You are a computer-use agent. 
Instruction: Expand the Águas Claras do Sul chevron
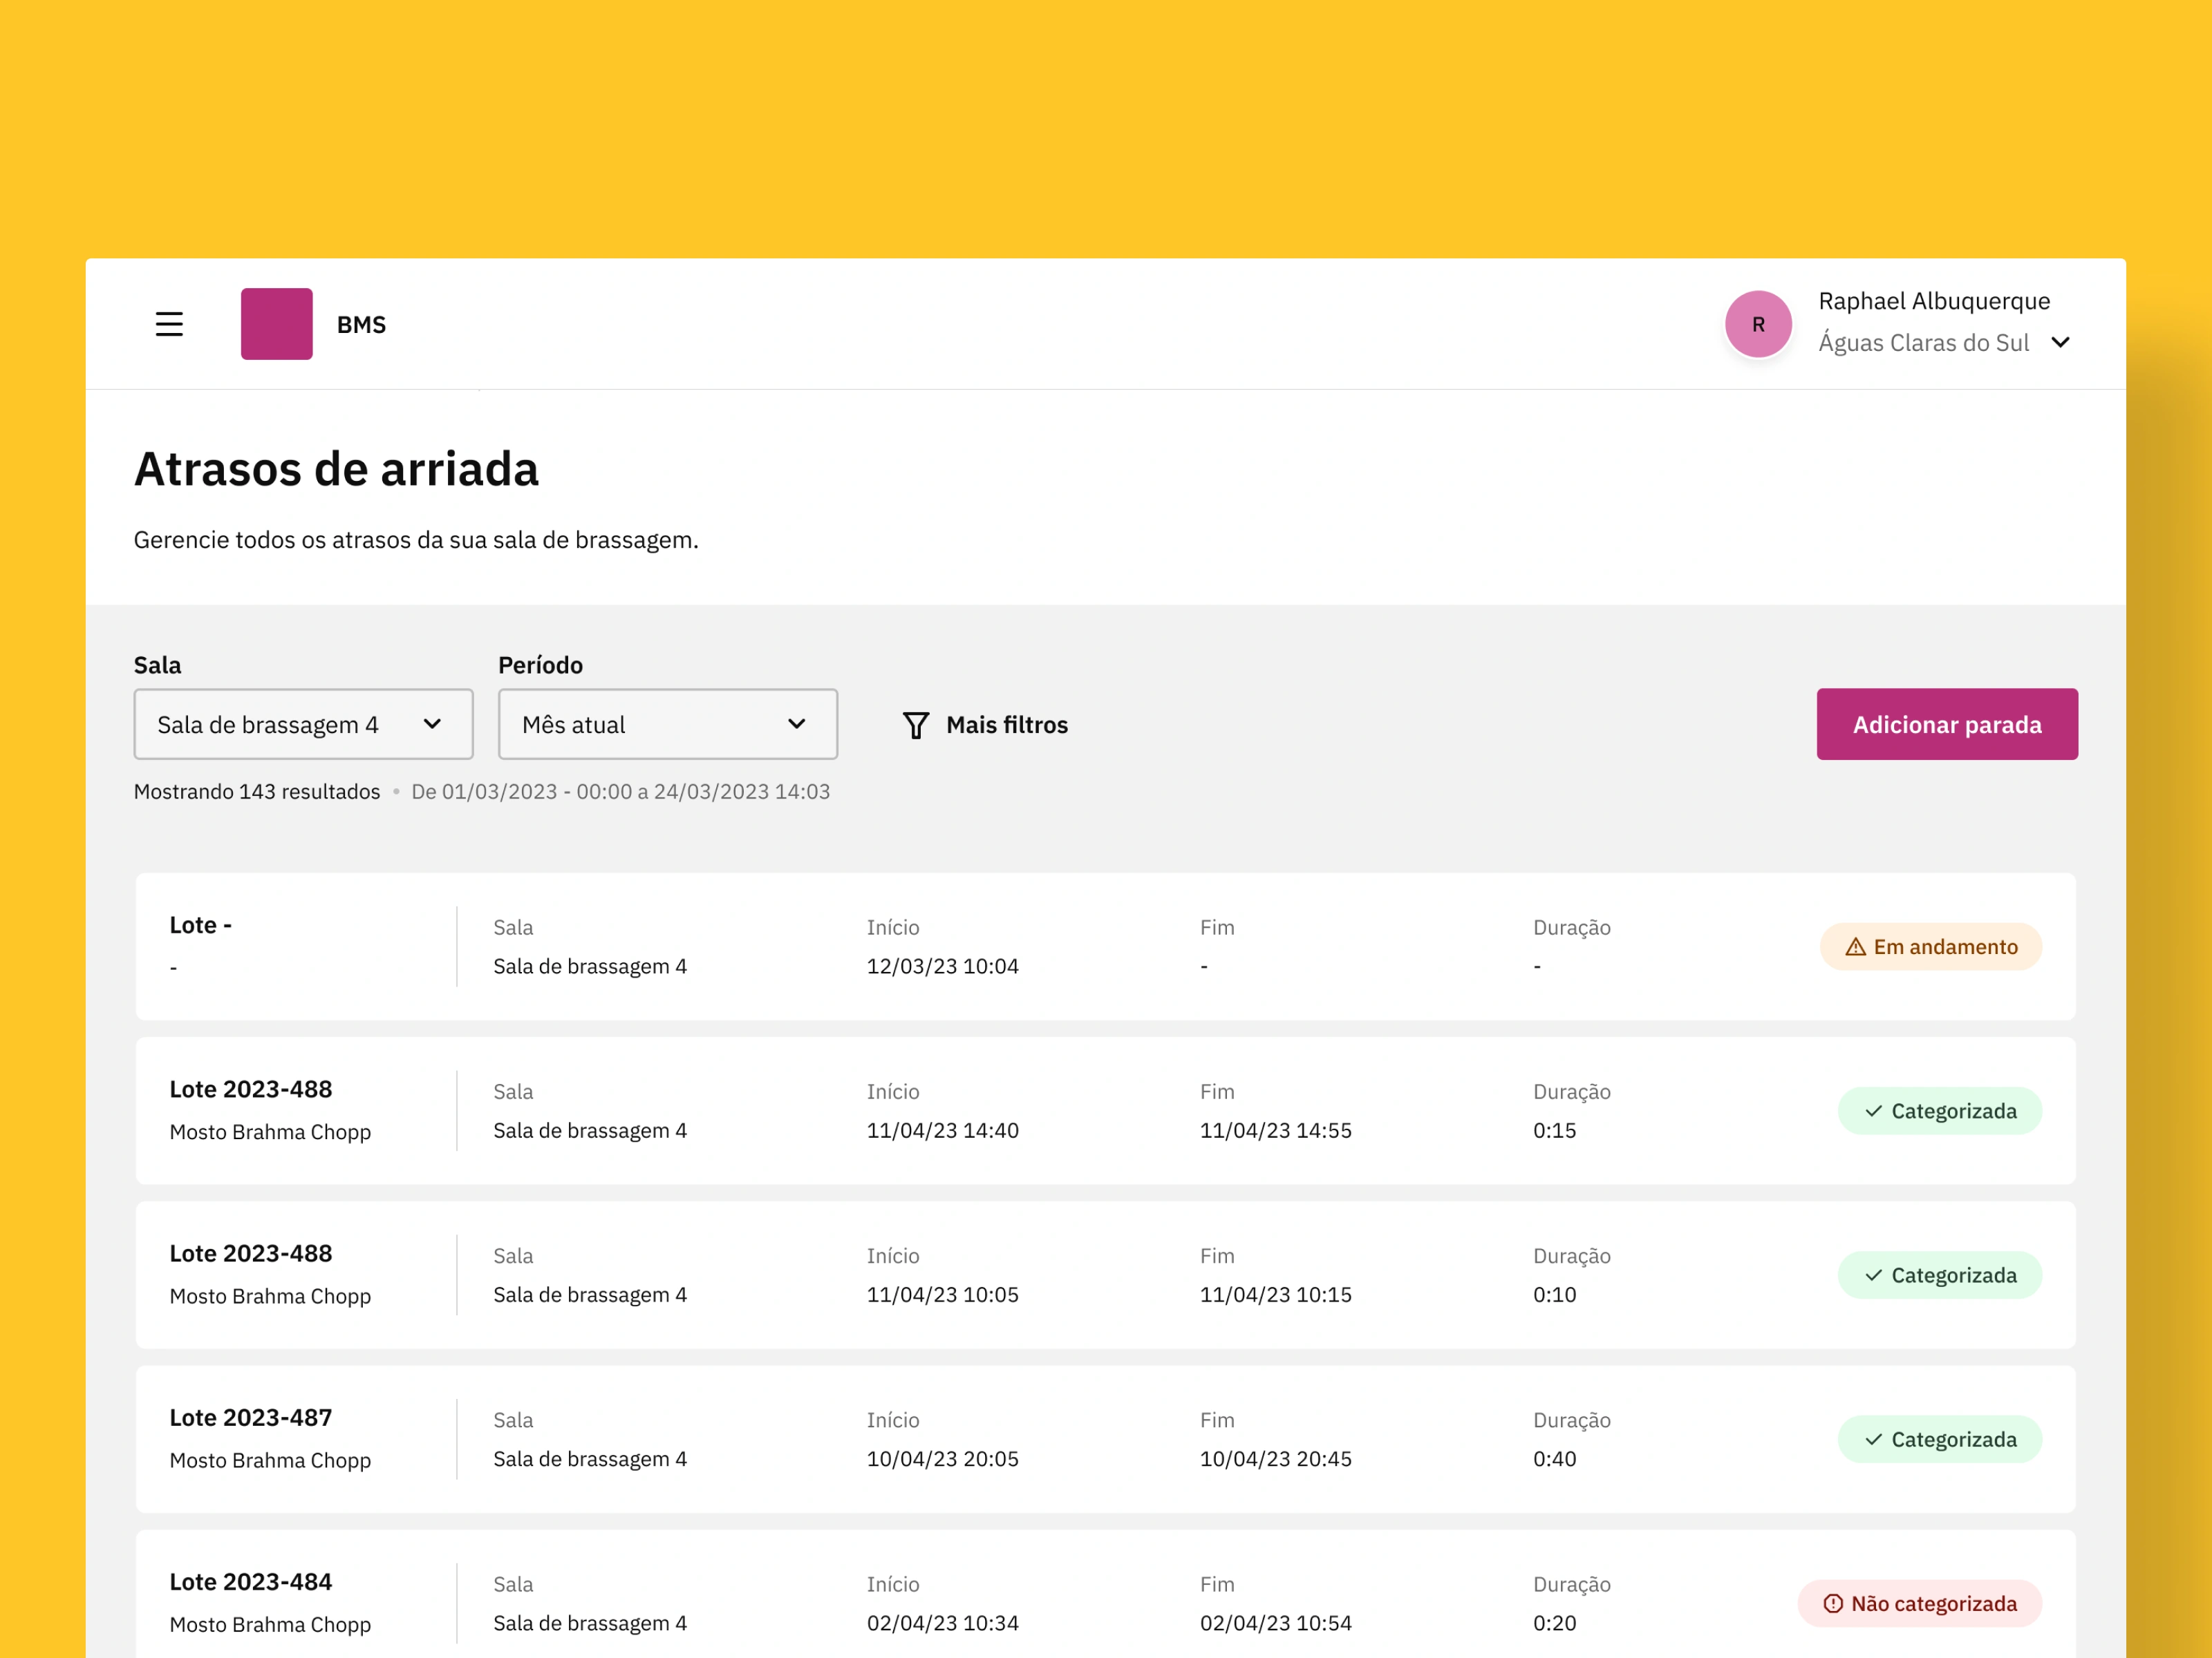click(x=2061, y=343)
